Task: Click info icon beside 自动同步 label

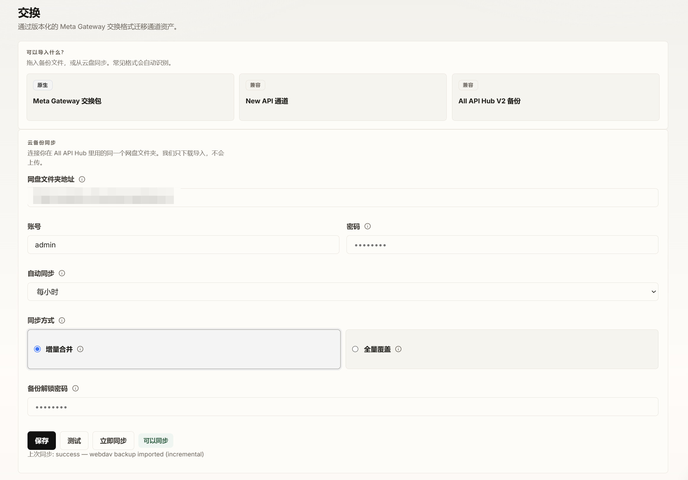Action: tap(62, 273)
